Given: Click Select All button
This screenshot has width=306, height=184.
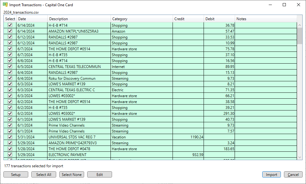Looking at the screenshot, I should coord(44,174).
